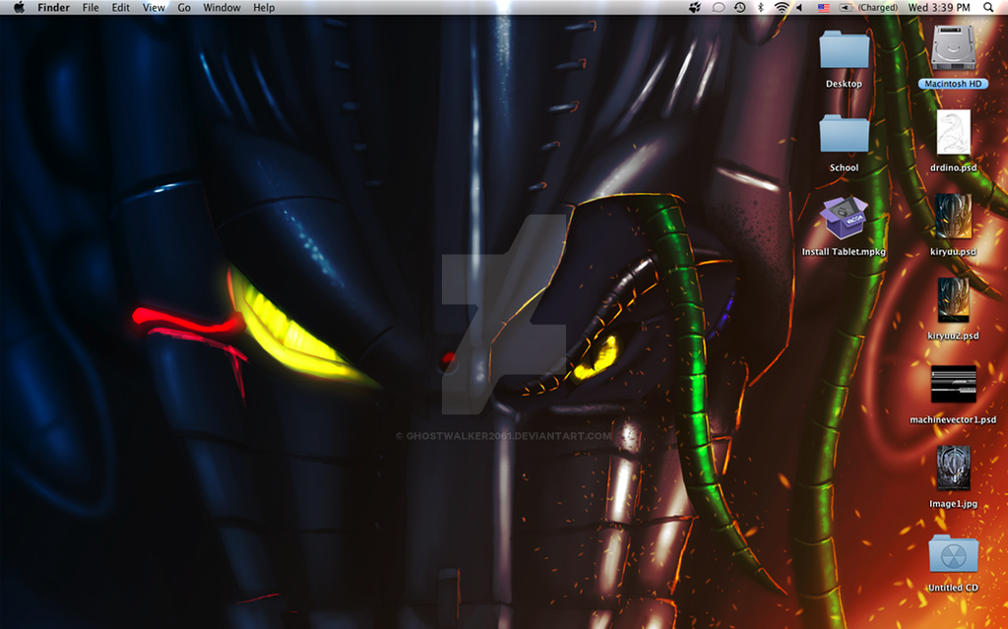This screenshot has height=629, width=1008.
Task: Click the Wed 3:39 PM clock
Action: (938, 8)
